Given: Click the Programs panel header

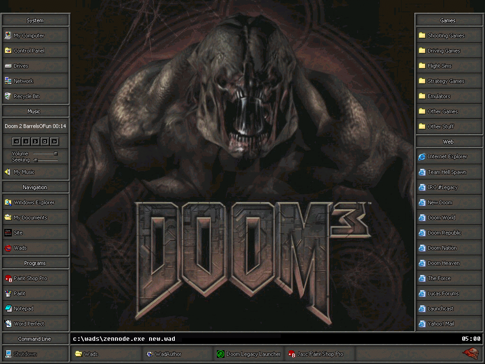Looking at the screenshot, I should click(36, 263).
